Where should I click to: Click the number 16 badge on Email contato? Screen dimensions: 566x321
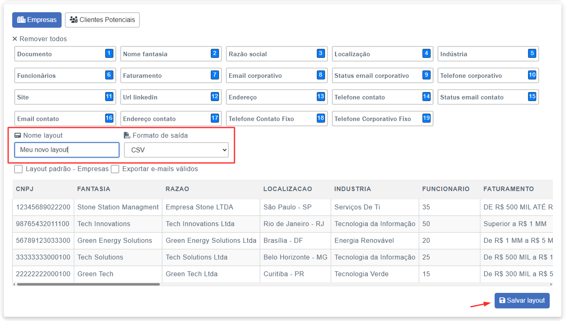109,118
